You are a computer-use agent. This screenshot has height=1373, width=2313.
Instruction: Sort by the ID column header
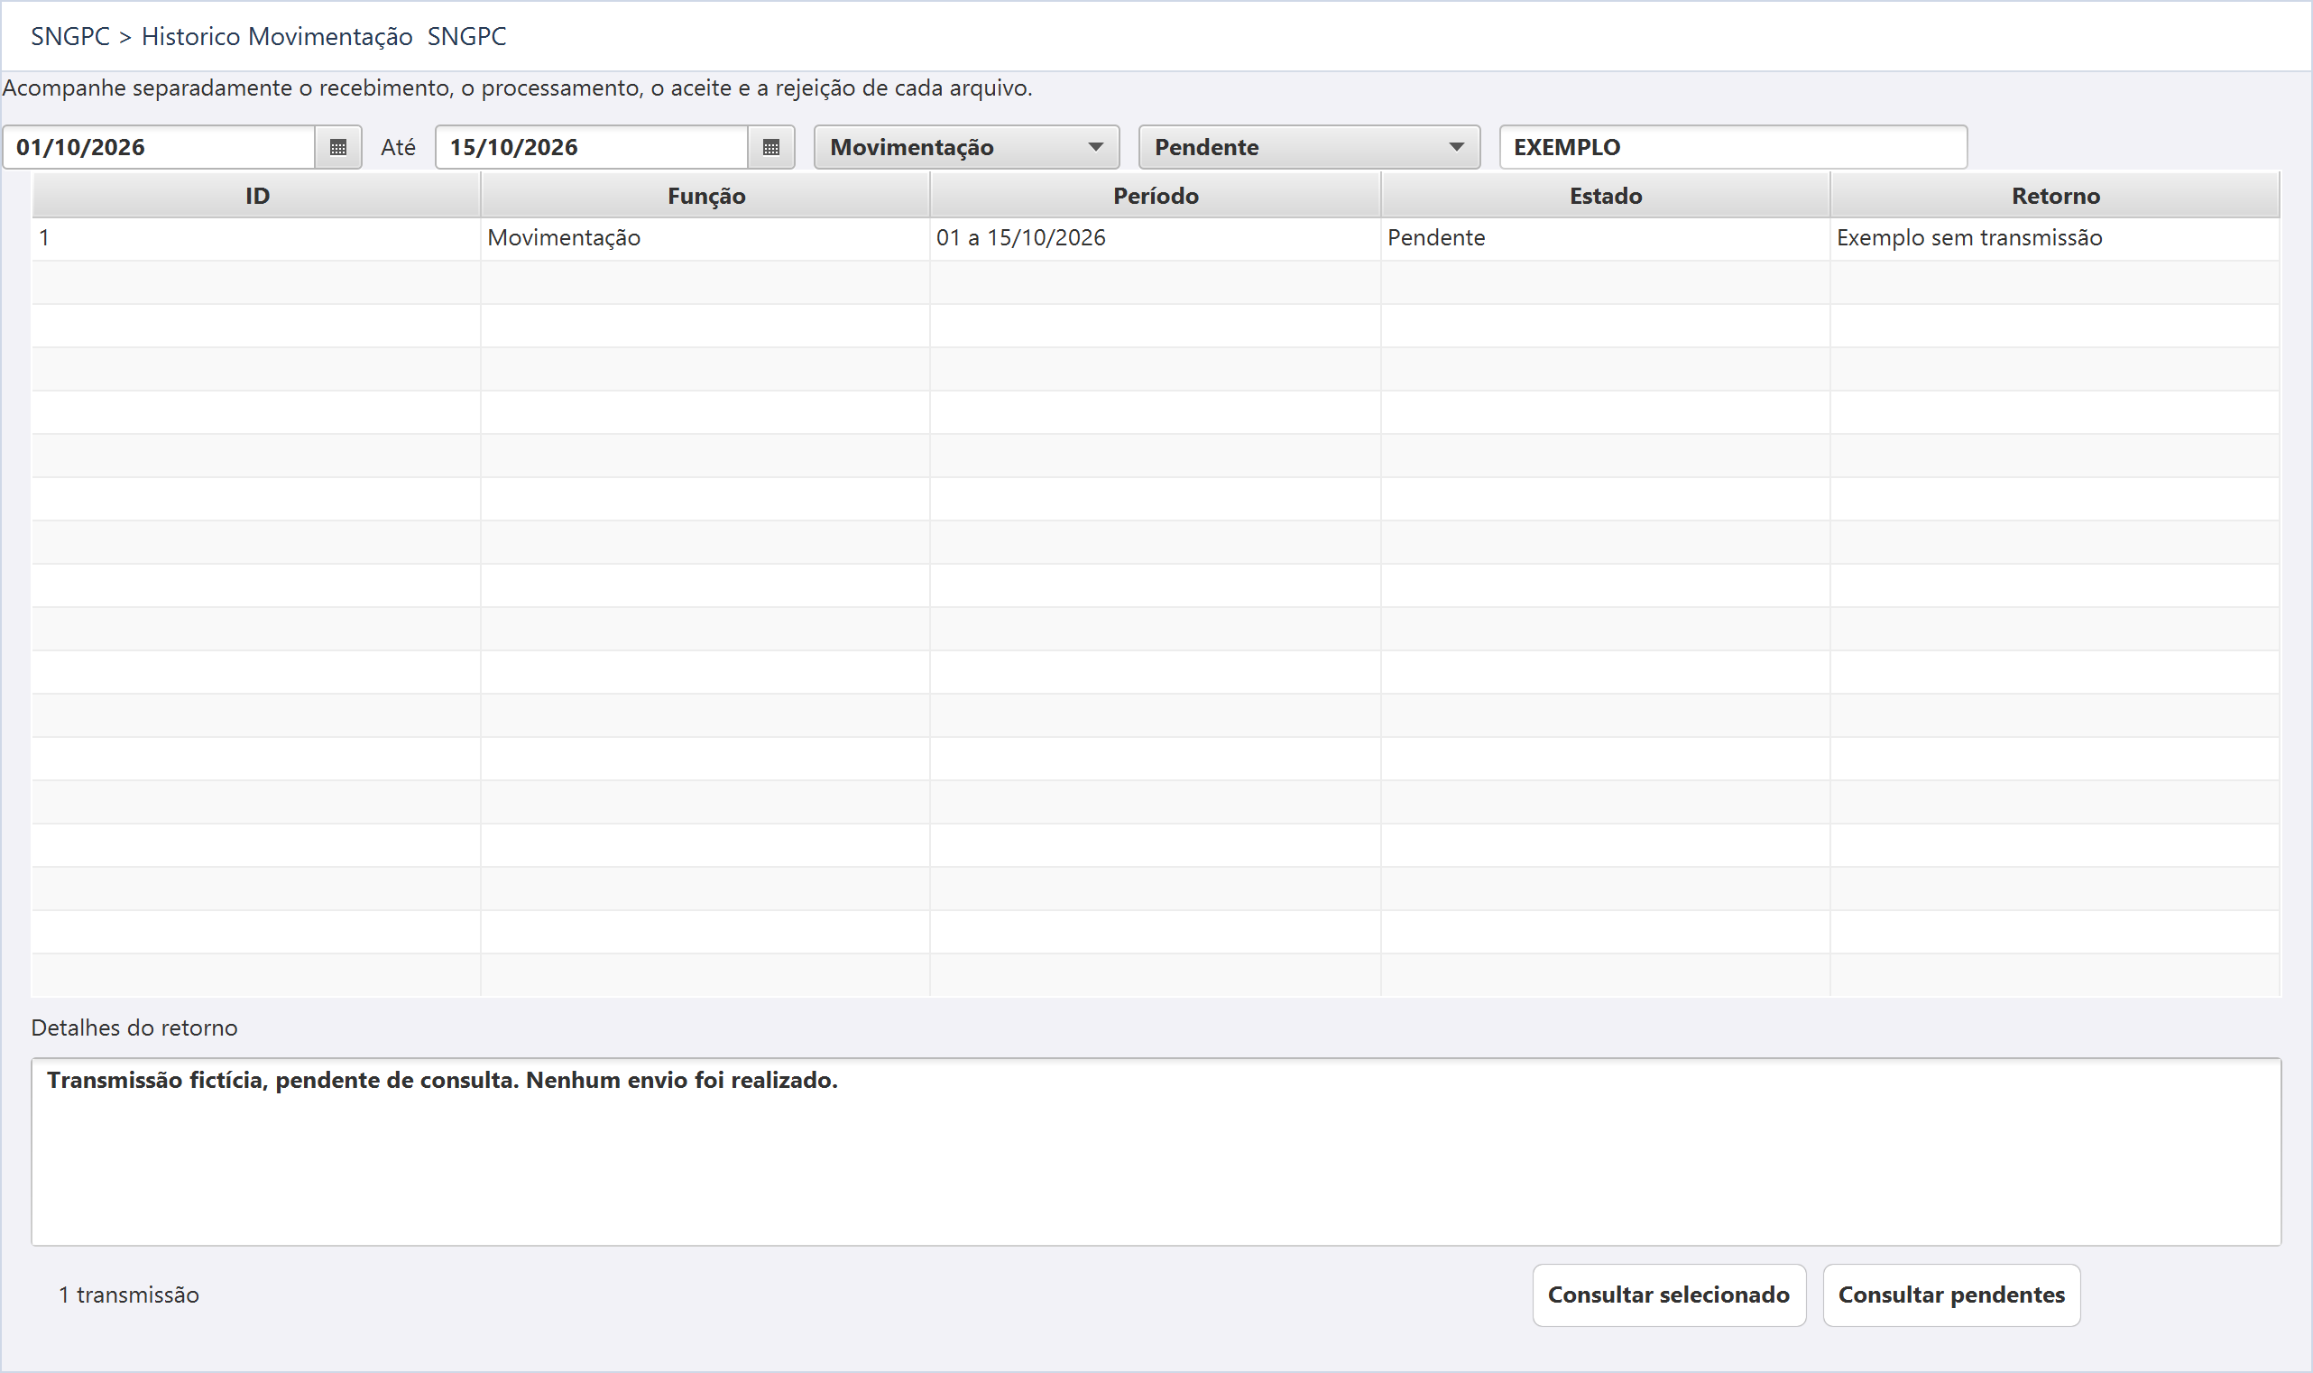[x=256, y=195]
